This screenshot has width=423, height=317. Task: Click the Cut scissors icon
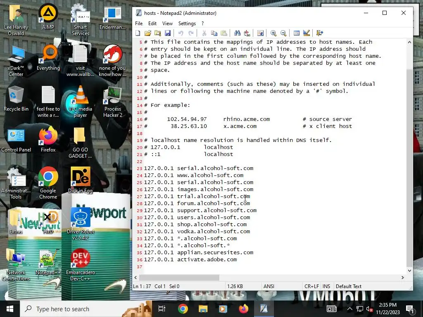(x=204, y=33)
